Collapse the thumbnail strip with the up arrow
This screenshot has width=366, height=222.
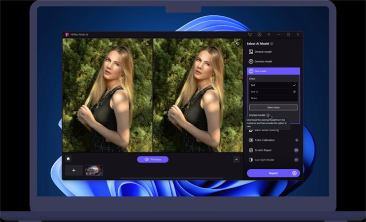tap(236, 159)
